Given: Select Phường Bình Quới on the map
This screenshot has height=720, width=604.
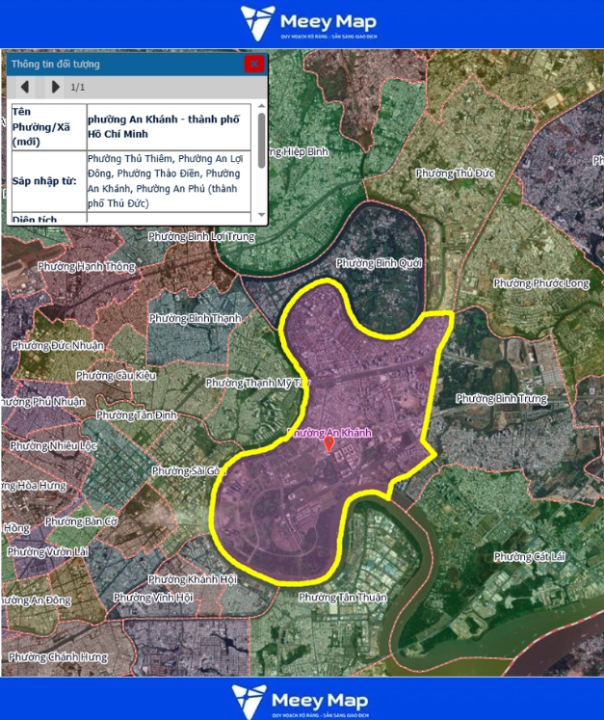Looking at the screenshot, I should 380,263.
